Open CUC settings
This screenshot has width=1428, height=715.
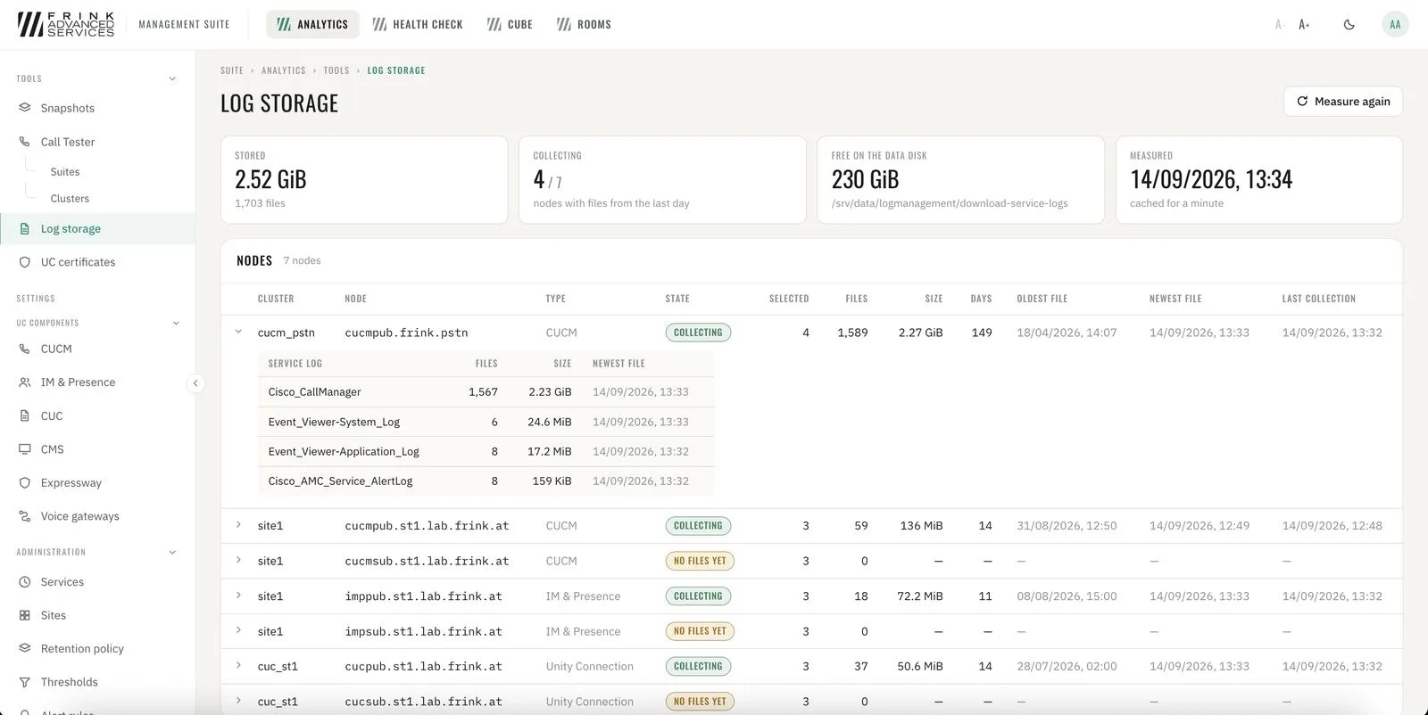click(x=52, y=415)
